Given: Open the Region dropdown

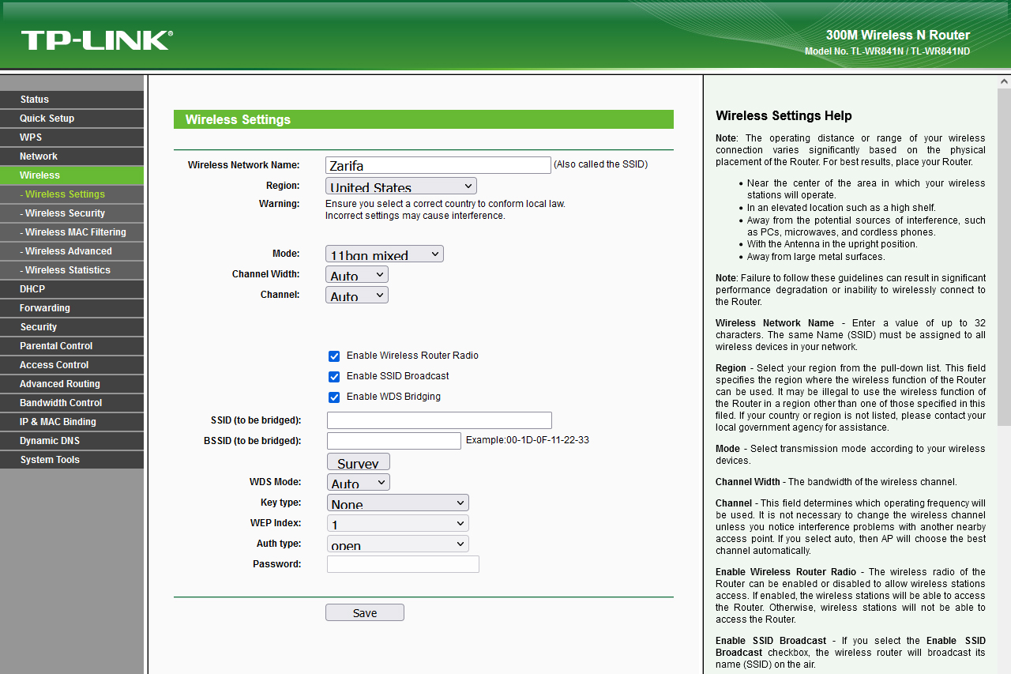Looking at the screenshot, I should coord(401,186).
